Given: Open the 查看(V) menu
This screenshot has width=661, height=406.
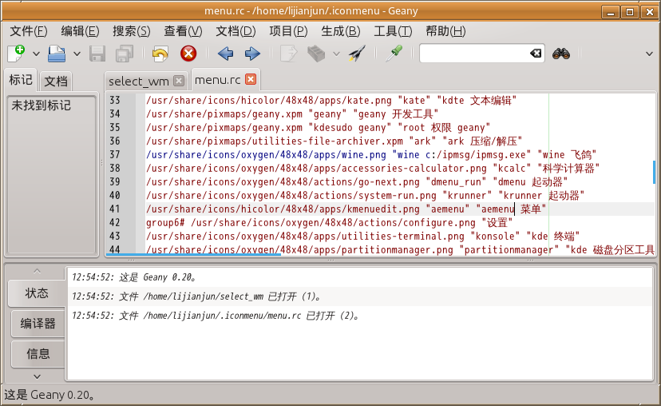Looking at the screenshot, I should pos(183,31).
